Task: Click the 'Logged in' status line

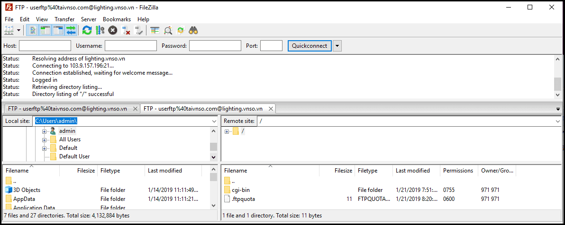Action: click(45, 80)
